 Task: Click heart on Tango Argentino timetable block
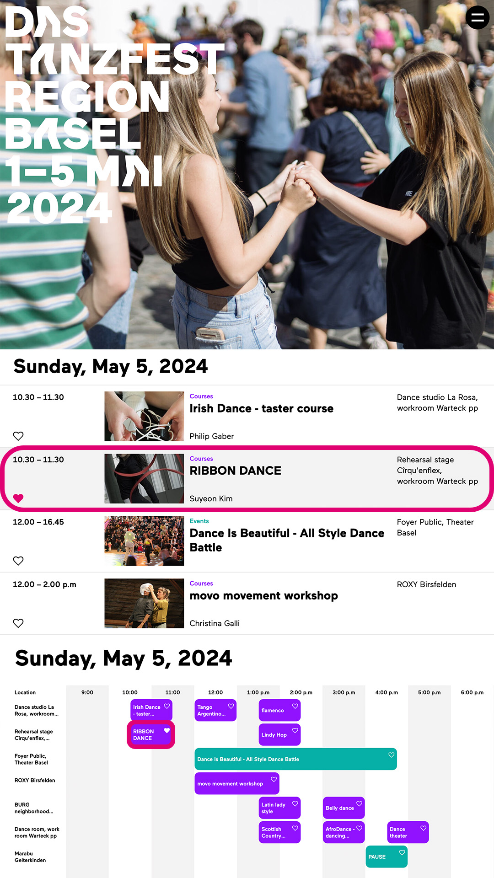coord(231,706)
